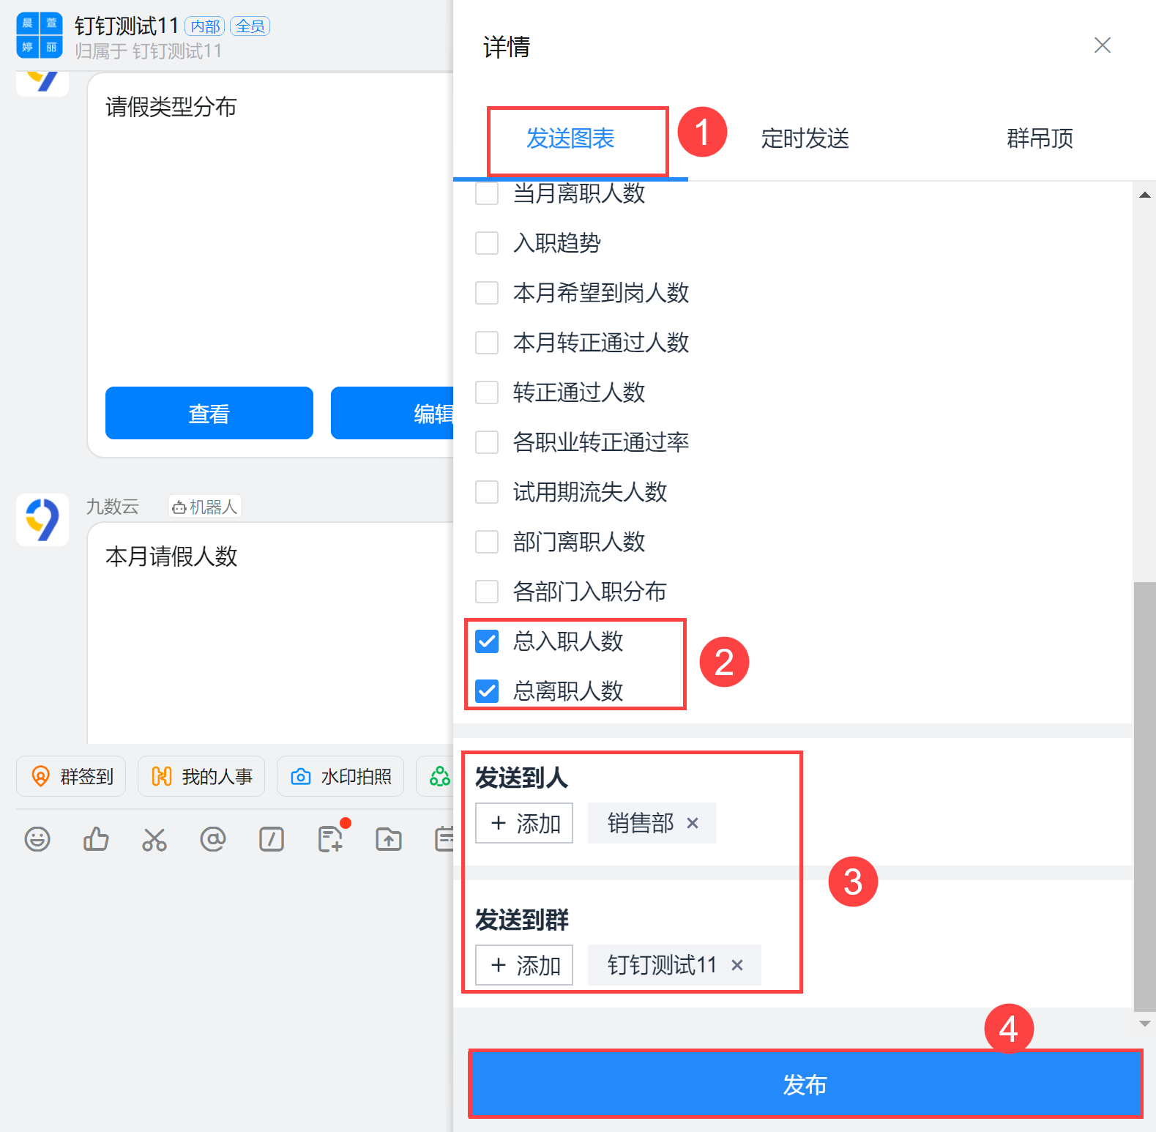Tick the 本月转正通过人数 checkbox
The width and height of the screenshot is (1156, 1132).
click(x=487, y=343)
